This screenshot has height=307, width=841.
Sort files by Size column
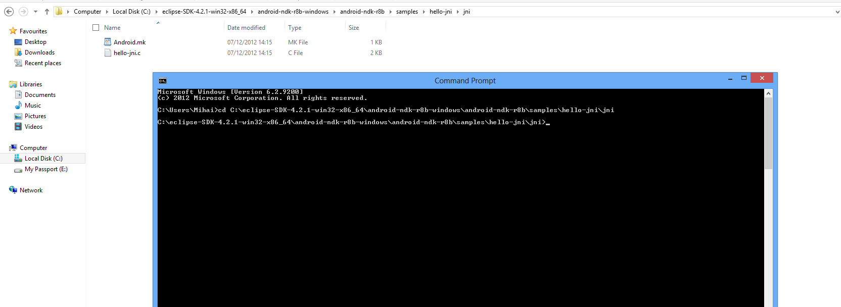pyautogui.click(x=354, y=28)
